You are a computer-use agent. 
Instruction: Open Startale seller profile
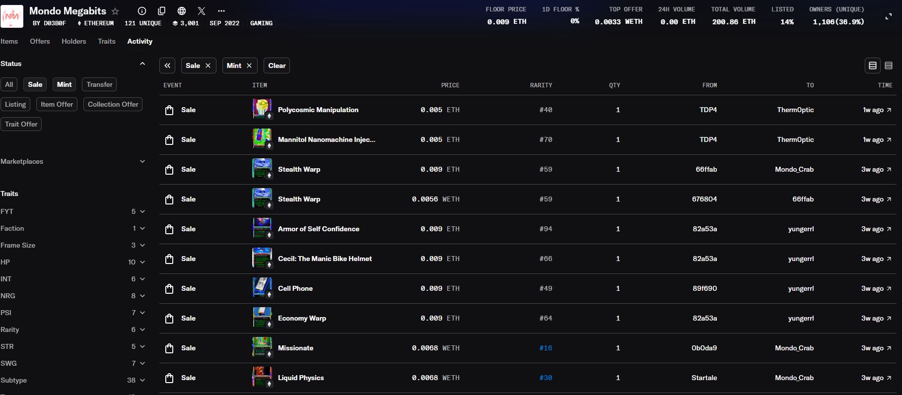[704, 378]
